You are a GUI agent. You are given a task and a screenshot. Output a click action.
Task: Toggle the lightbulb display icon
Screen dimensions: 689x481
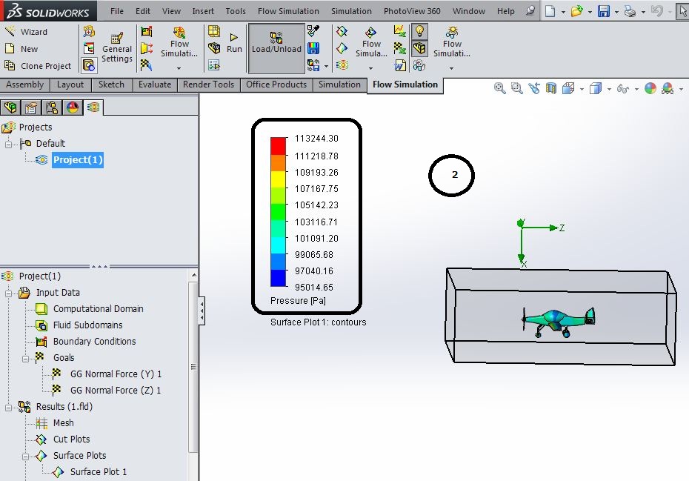[x=419, y=31]
